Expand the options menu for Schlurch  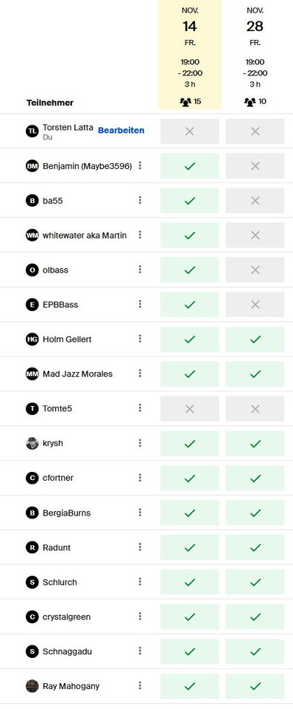(x=140, y=581)
